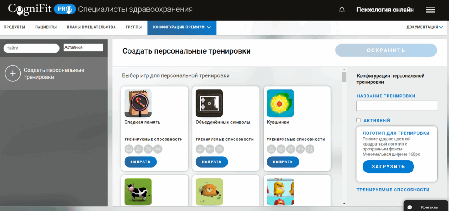This screenshot has height=211, width=449.
Task: Click the Контакты chat icon
Action: [410, 207]
